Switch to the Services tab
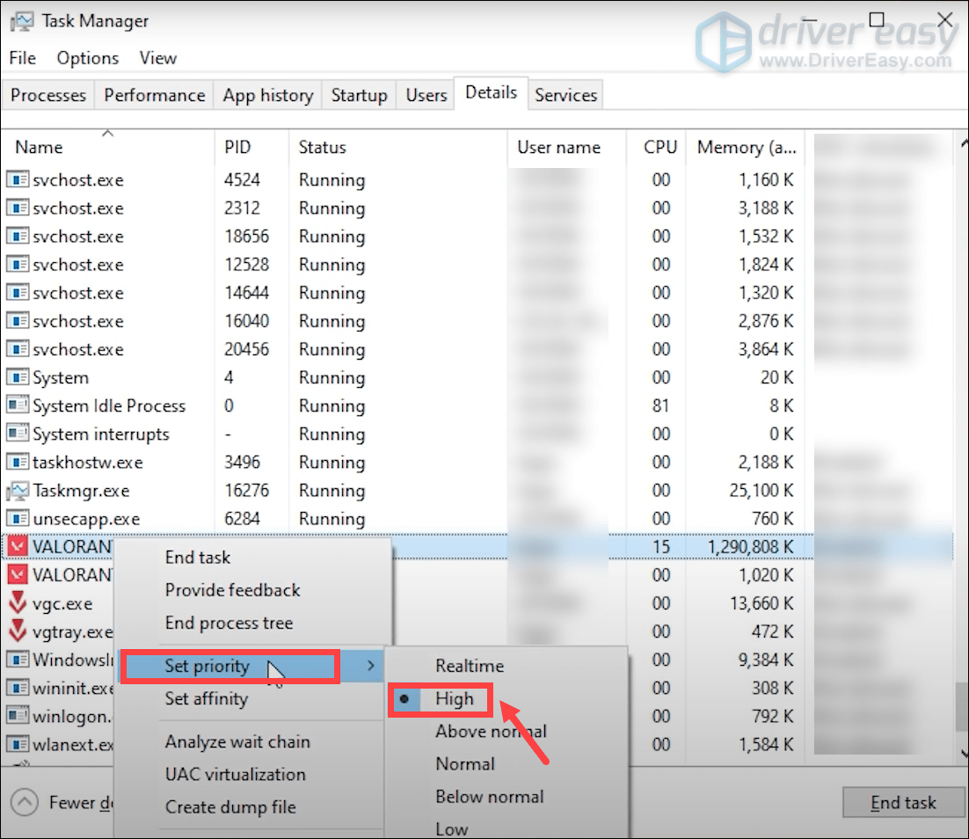The image size is (969, 839). point(566,95)
